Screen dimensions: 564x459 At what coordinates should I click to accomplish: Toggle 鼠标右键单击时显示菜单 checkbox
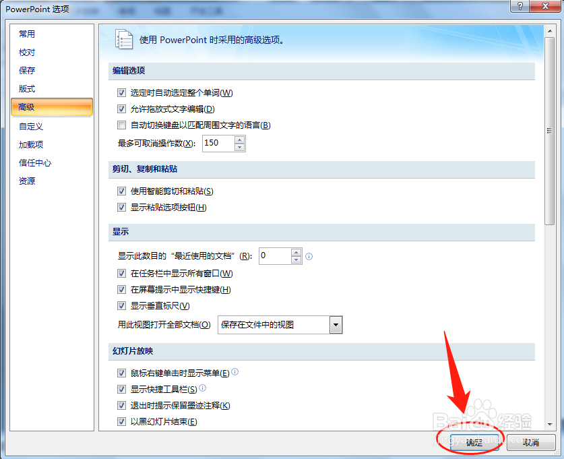point(121,373)
